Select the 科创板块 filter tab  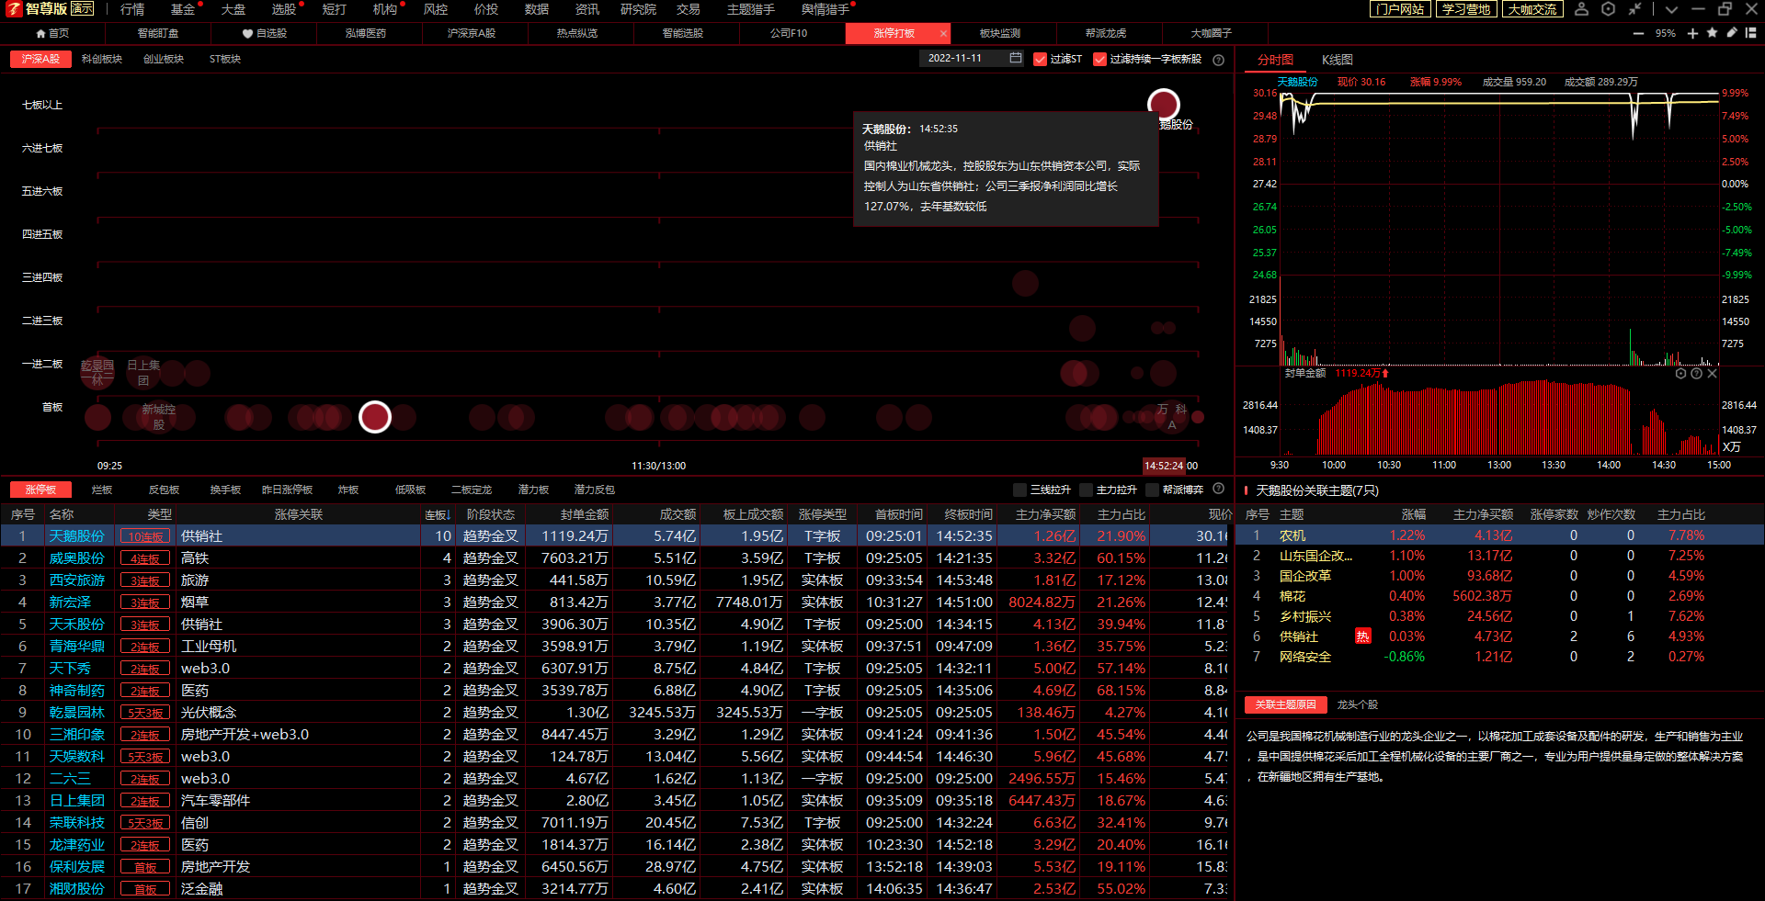click(102, 59)
